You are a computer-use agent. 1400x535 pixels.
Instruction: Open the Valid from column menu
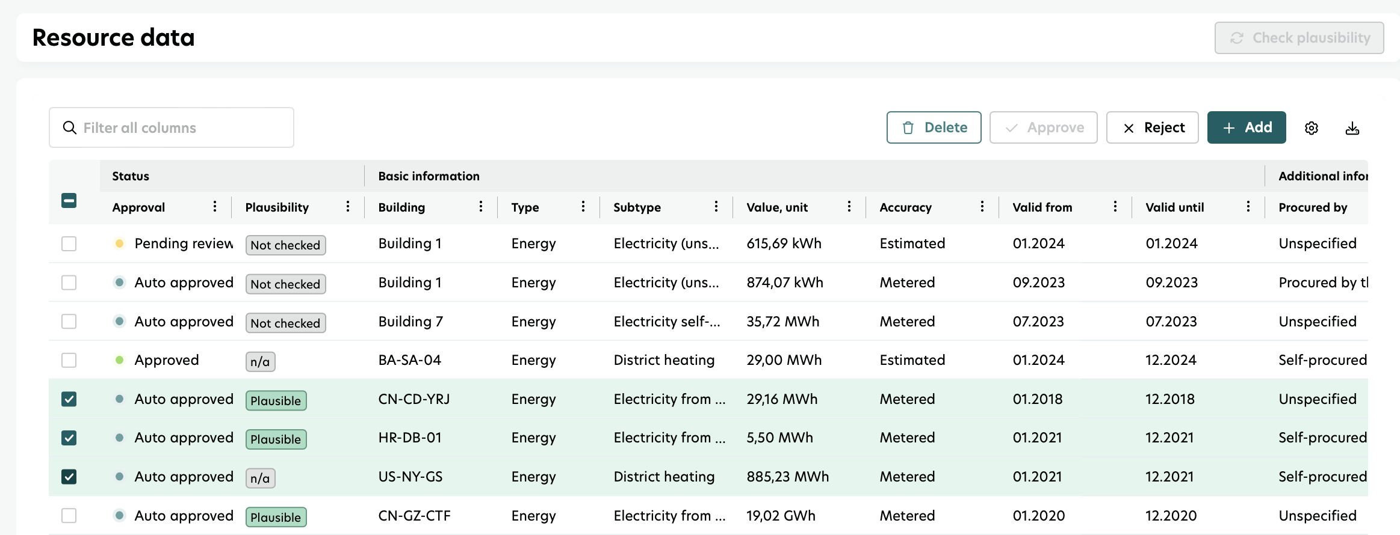click(x=1115, y=207)
